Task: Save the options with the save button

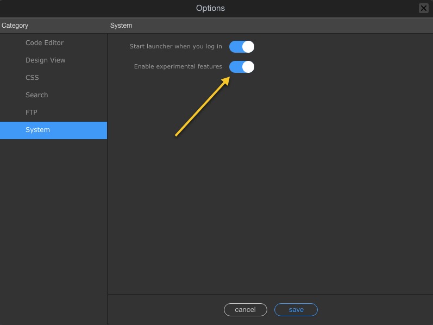Action: click(296, 310)
